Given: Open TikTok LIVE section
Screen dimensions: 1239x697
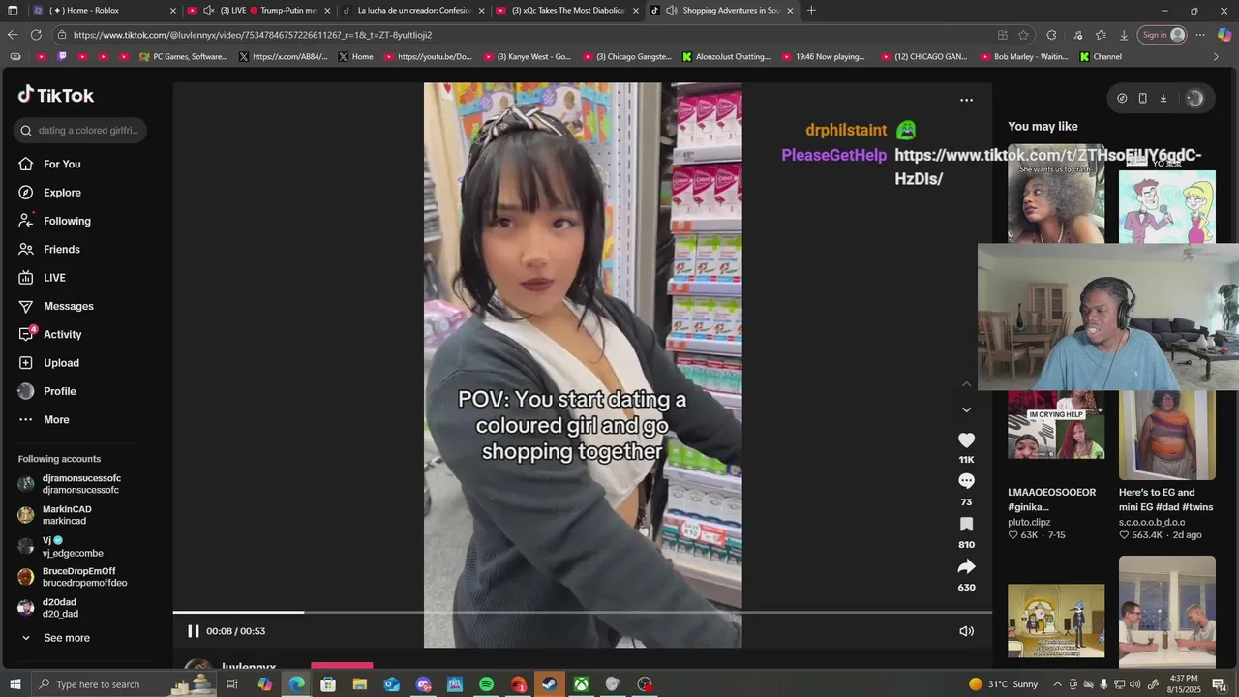Looking at the screenshot, I should (x=42, y=278).
